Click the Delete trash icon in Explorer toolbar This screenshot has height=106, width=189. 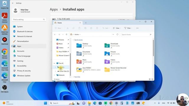(x=97, y=28)
